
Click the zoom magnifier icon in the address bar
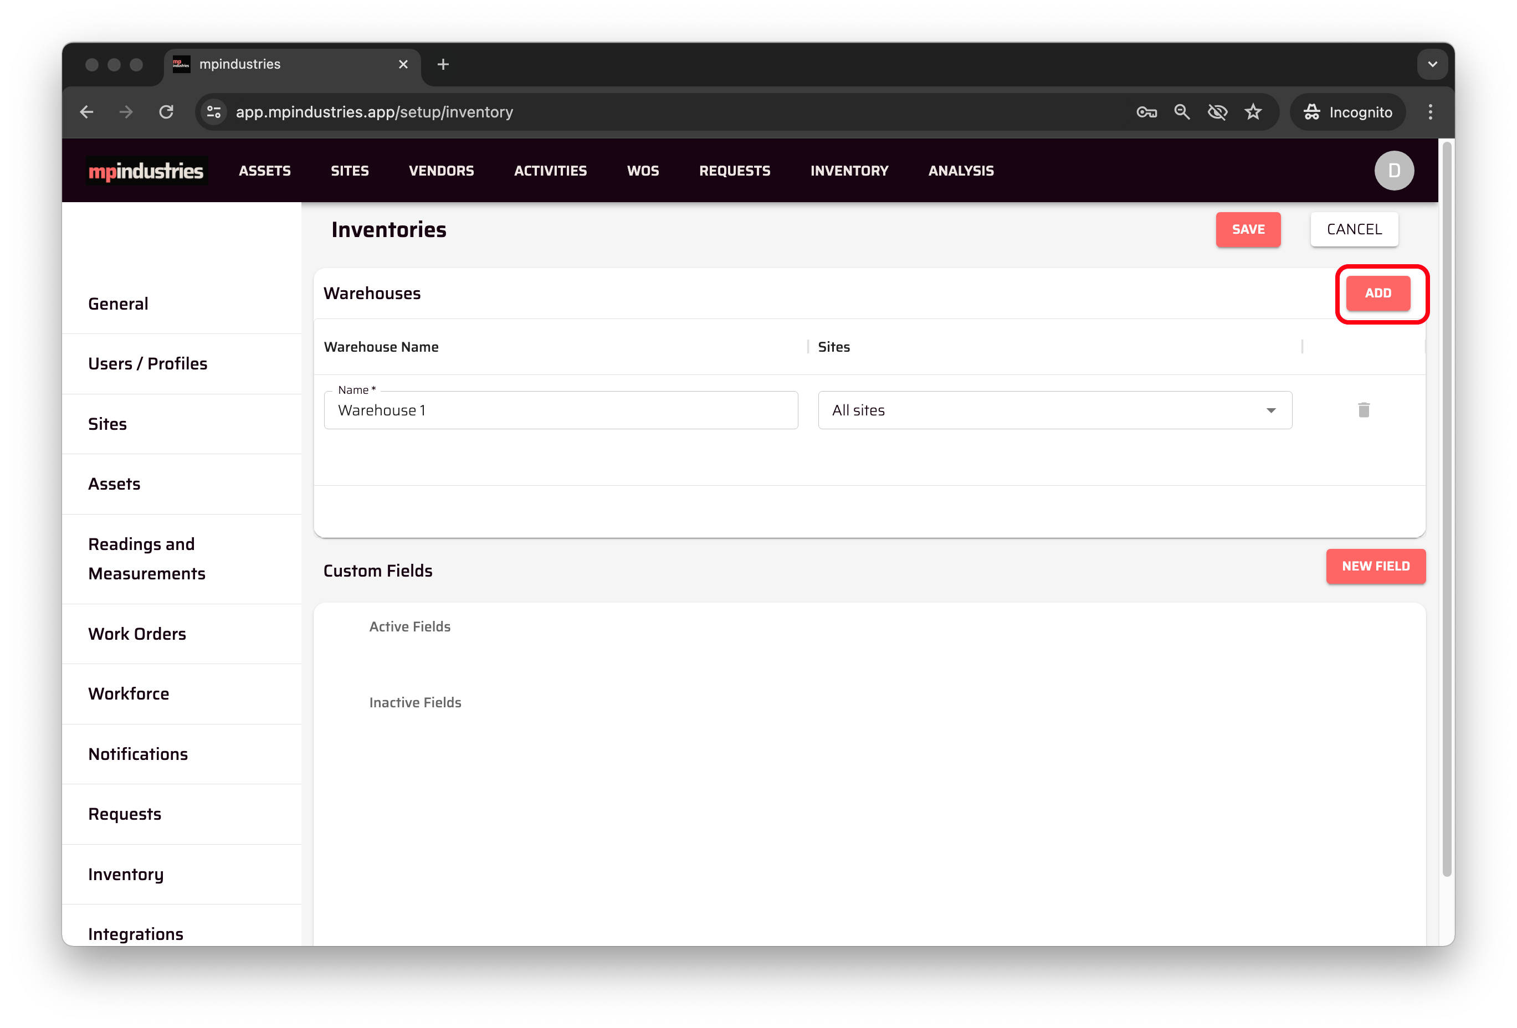(1181, 112)
